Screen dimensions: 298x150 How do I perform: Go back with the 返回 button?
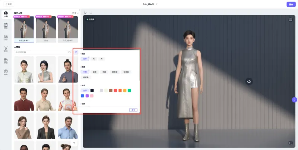click(x=9, y=4)
